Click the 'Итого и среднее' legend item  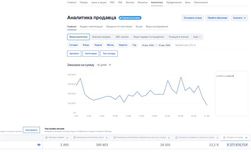[226, 76]
